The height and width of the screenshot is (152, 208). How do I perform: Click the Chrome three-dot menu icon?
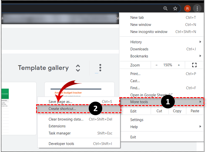coord(197,9)
